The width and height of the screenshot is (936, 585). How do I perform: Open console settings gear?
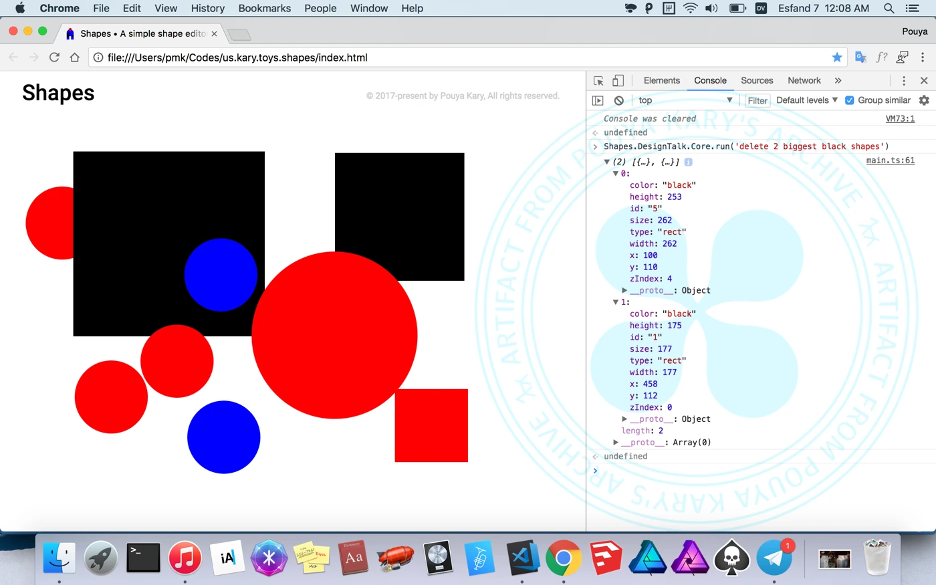pos(924,100)
